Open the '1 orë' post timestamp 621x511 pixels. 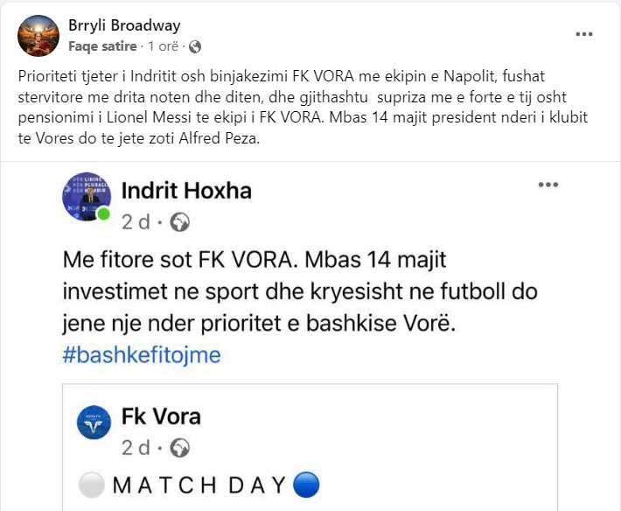click(x=164, y=45)
